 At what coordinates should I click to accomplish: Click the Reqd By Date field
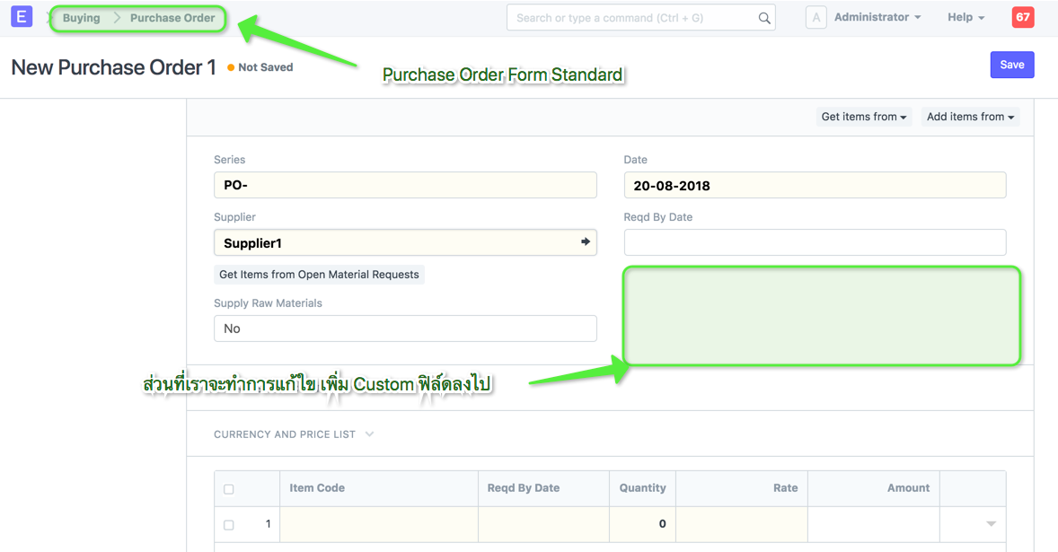coord(815,241)
